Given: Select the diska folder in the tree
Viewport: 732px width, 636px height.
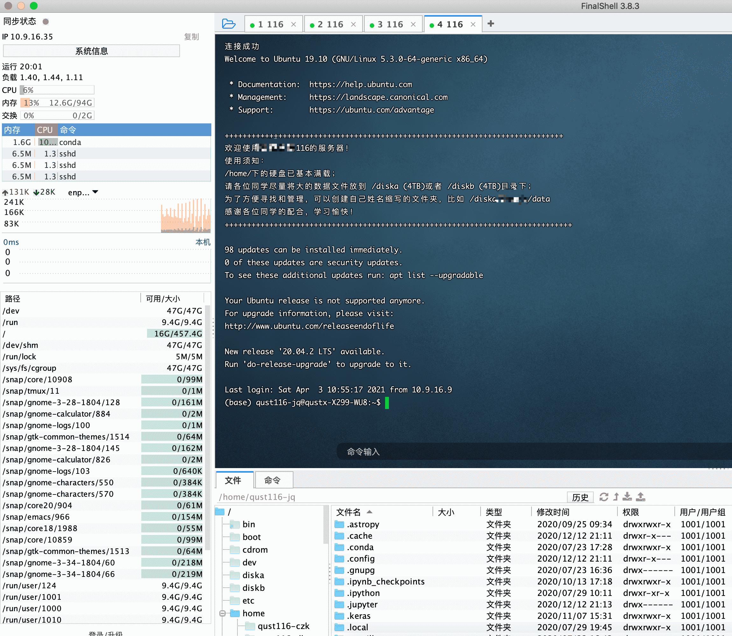Looking at the screenshot, I should (253, 575).
